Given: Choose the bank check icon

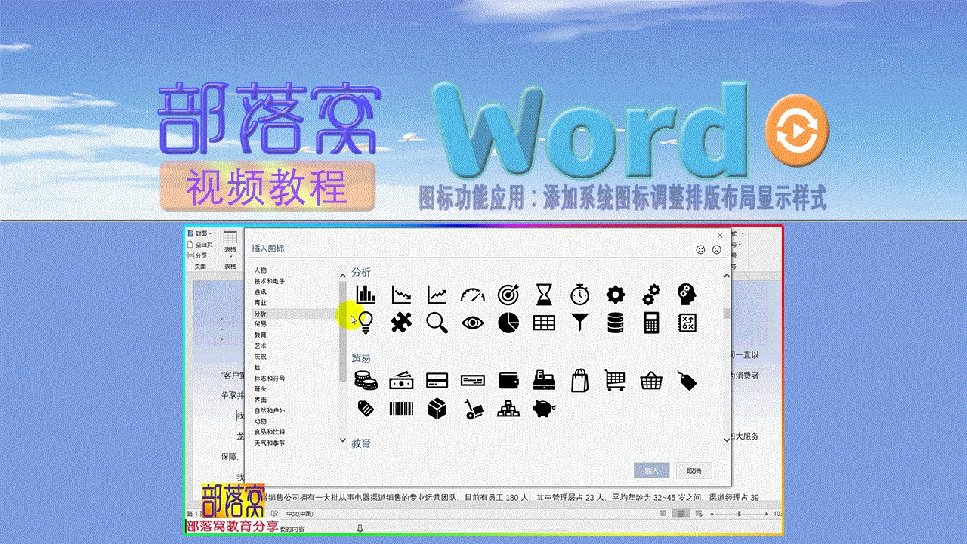Looking at the screenshot, I should pyautogui.click(x=473, y=382).
